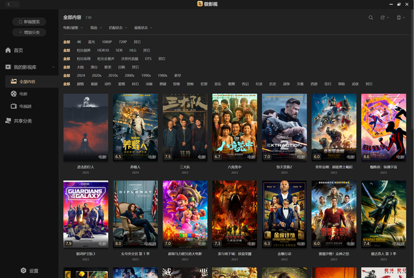Open the 八角笼中 movie poster
The image size is (414, 278).
[x=234, y=127]
